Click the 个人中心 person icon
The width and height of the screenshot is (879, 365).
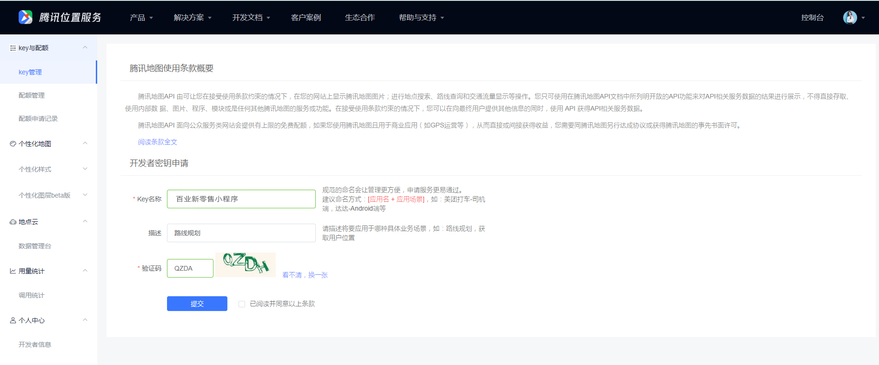(x=13, y=320)
